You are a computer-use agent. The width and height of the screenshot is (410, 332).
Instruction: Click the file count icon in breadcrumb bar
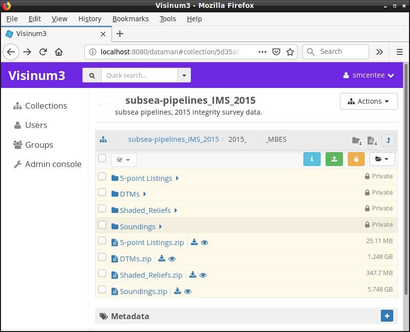372,141
